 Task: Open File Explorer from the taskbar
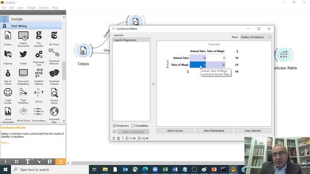(105, 170)
